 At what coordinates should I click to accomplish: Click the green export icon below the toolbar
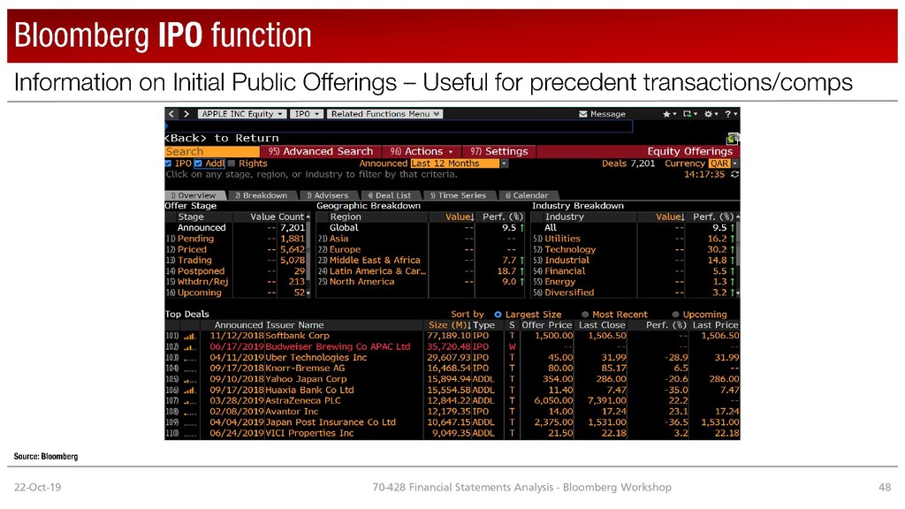pos(733,139)
